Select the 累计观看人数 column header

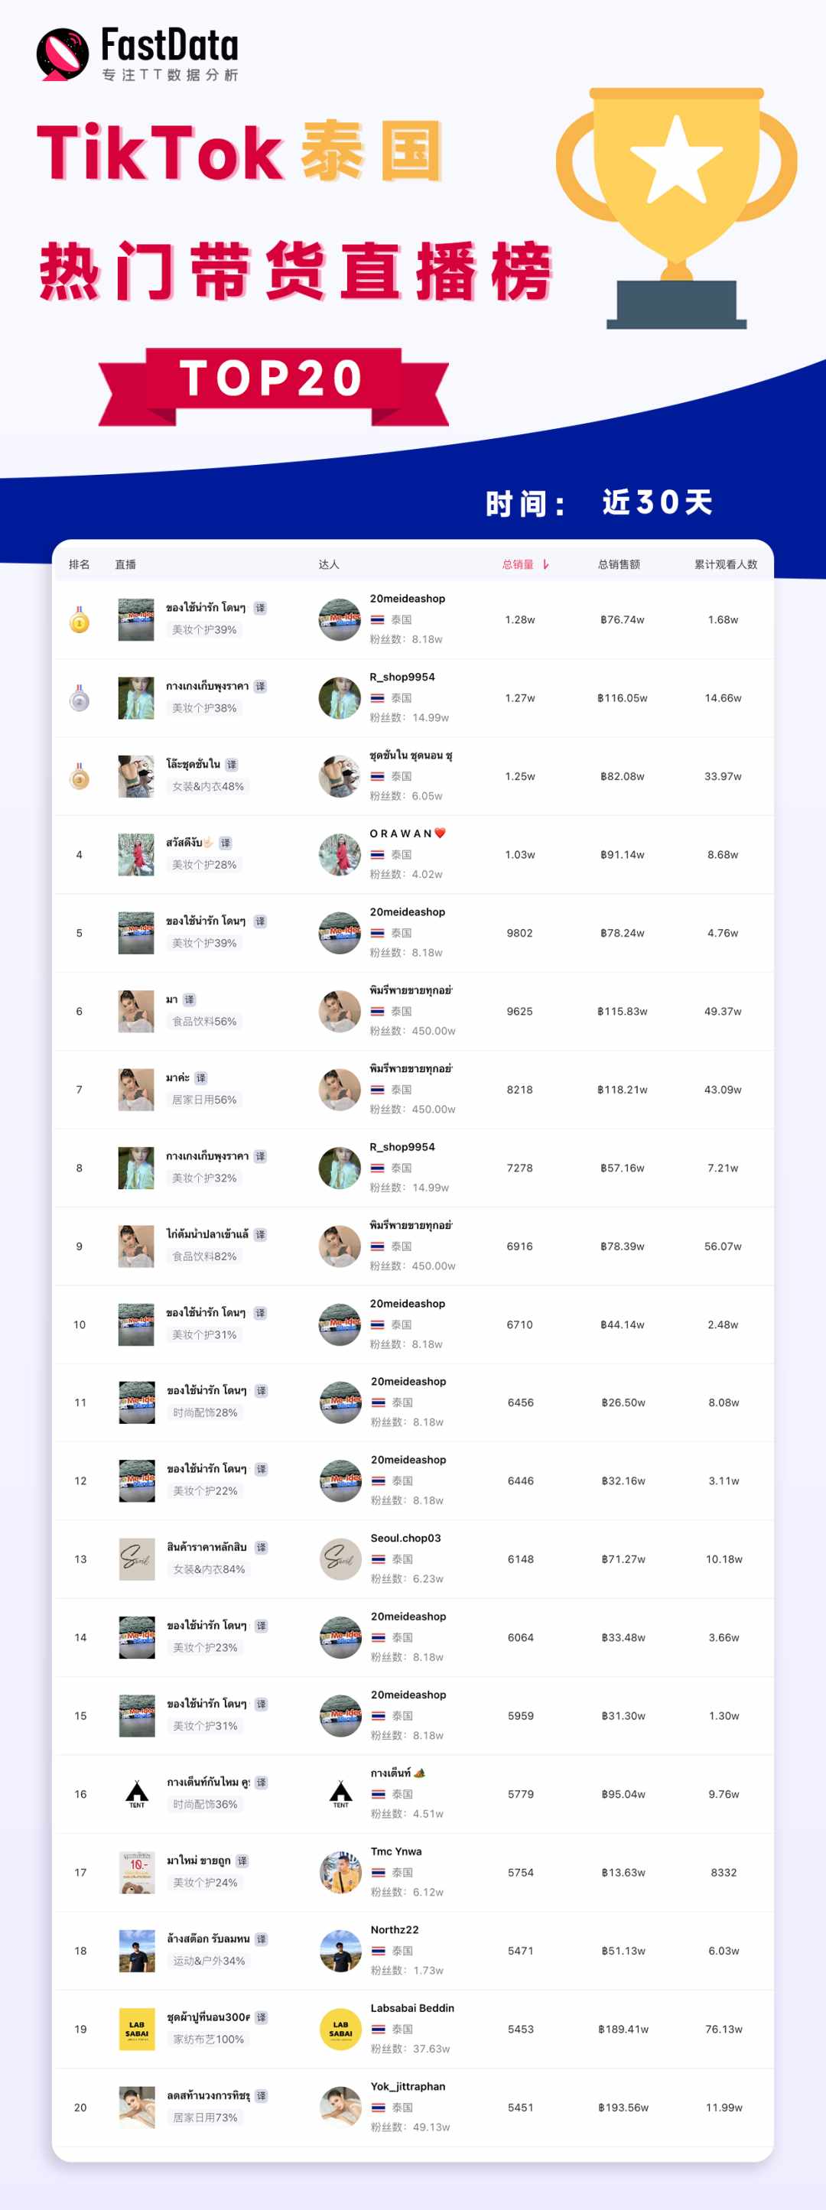click(726, 564)
